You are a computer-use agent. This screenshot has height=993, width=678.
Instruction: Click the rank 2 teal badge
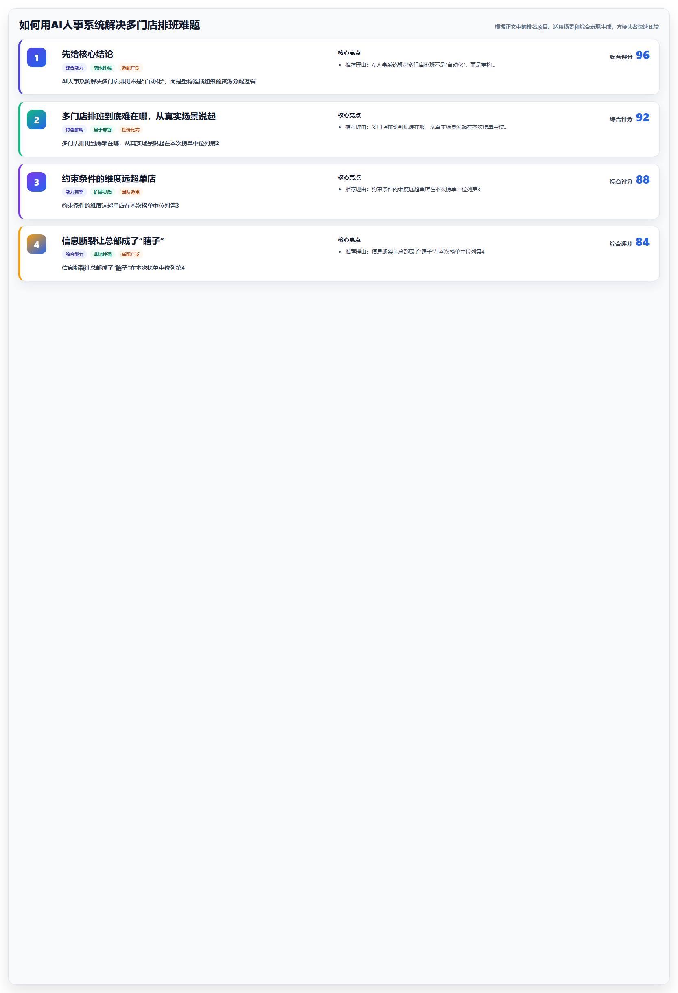point(37,120)
